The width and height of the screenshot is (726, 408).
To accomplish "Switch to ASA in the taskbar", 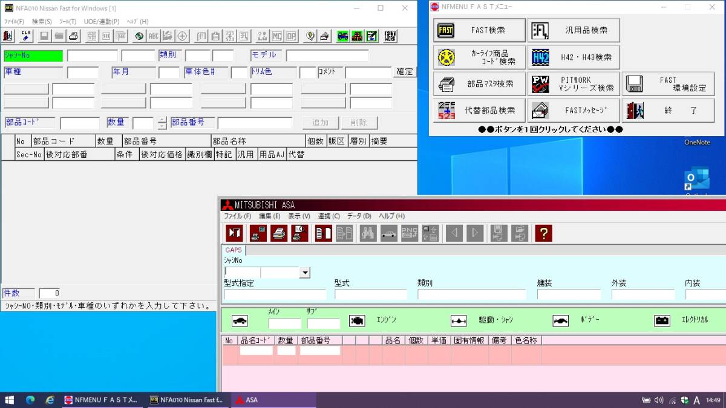I will 272,400.
